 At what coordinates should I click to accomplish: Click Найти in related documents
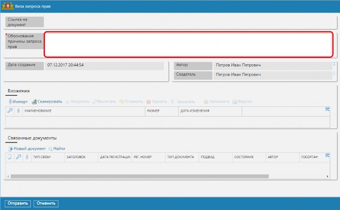[57, 149]
